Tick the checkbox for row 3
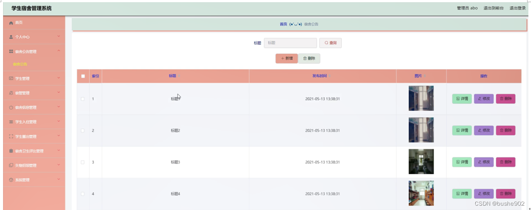The height and width of the screenshot is (210, 531). (x=83, y=162)
